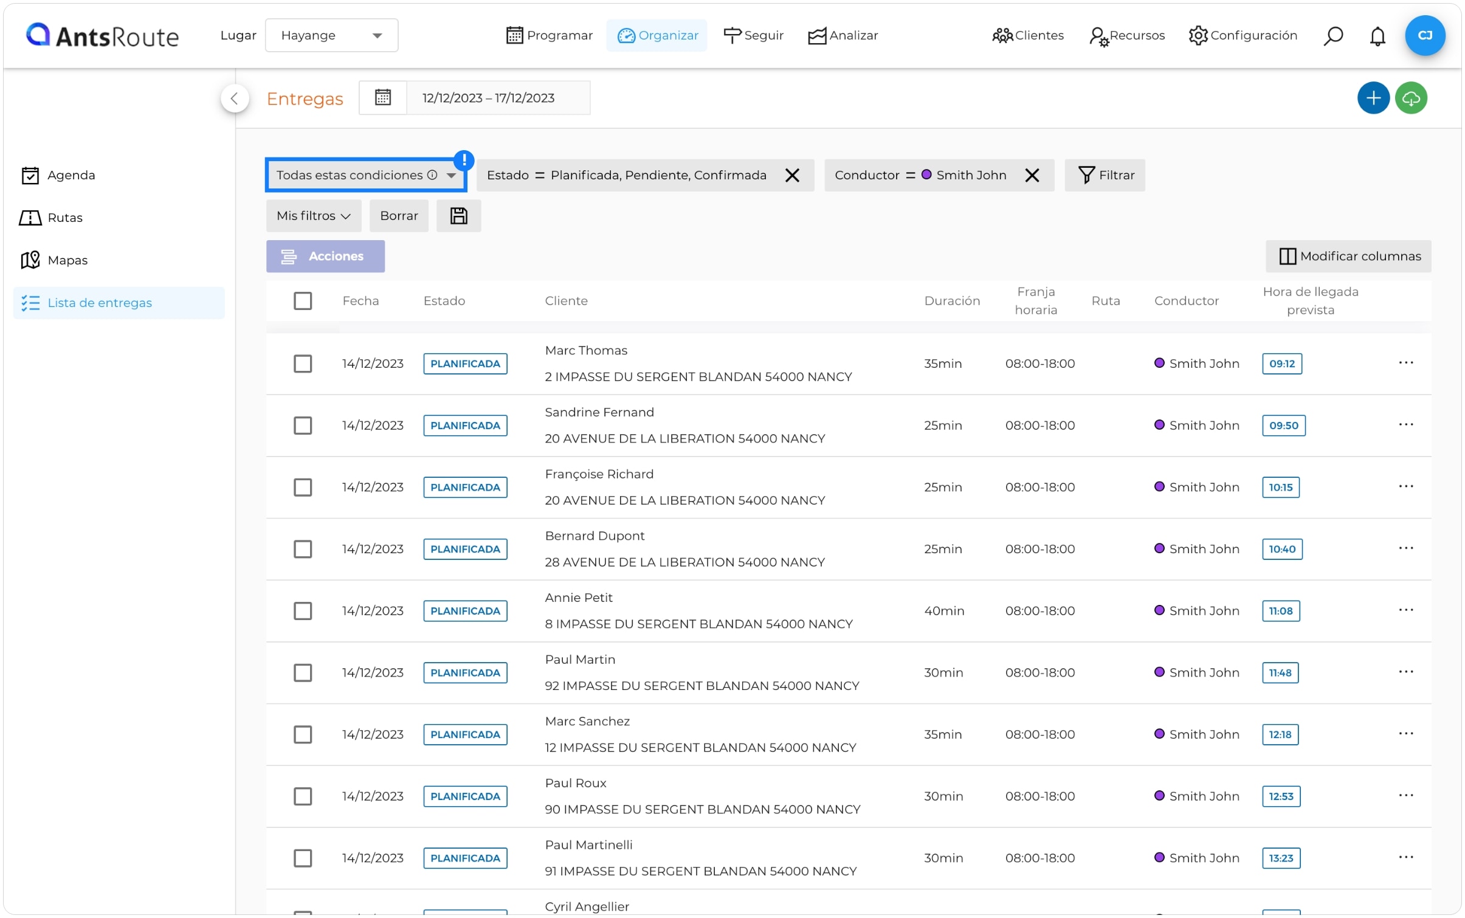Click the Borrar filters button
This screenshot has height=918, width=1465.
(399, 216)
